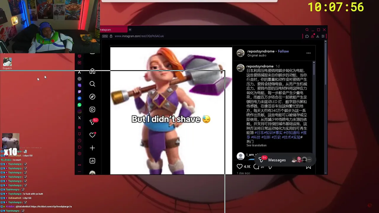Open Messenger in the Opera GX sidebar
Viewport: 379px width, 213px height.
click(x=79, y=98)
